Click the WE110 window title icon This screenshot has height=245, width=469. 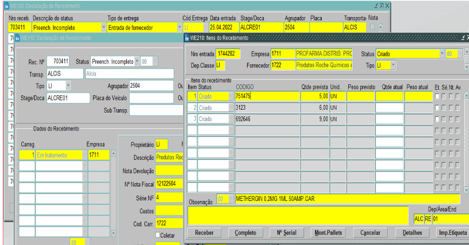(17, 38)
